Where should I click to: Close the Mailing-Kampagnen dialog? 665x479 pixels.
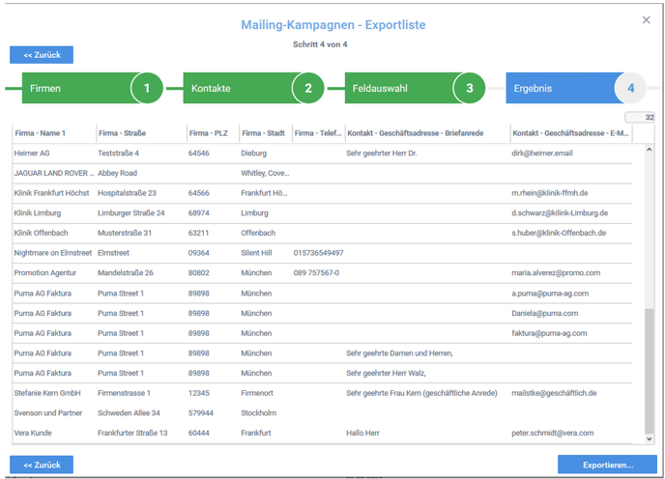pos(647,20)
